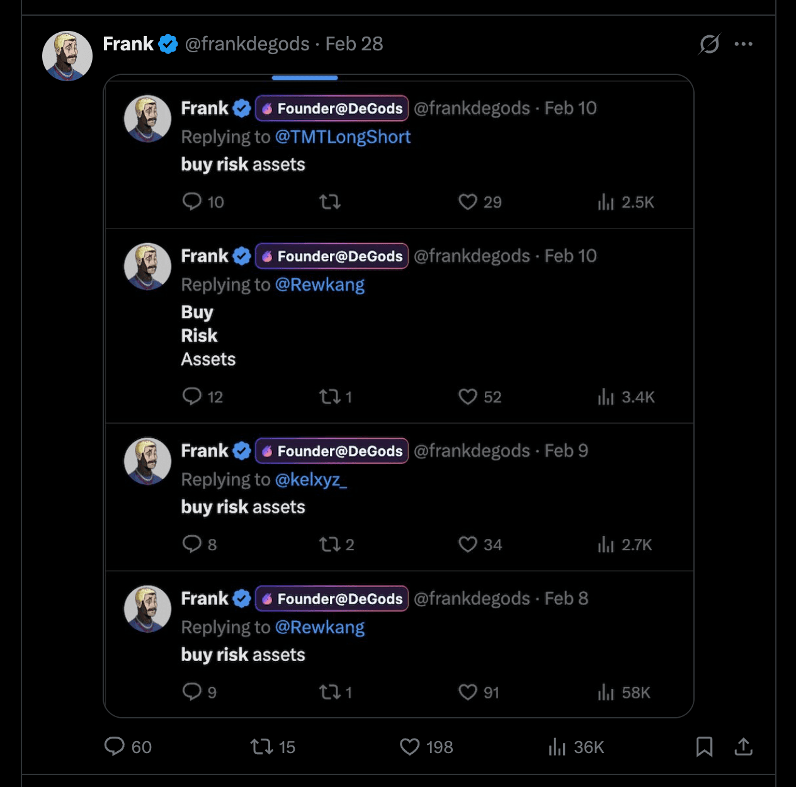Like the main Feb 28 post showing 198 likes

point(409,747)
